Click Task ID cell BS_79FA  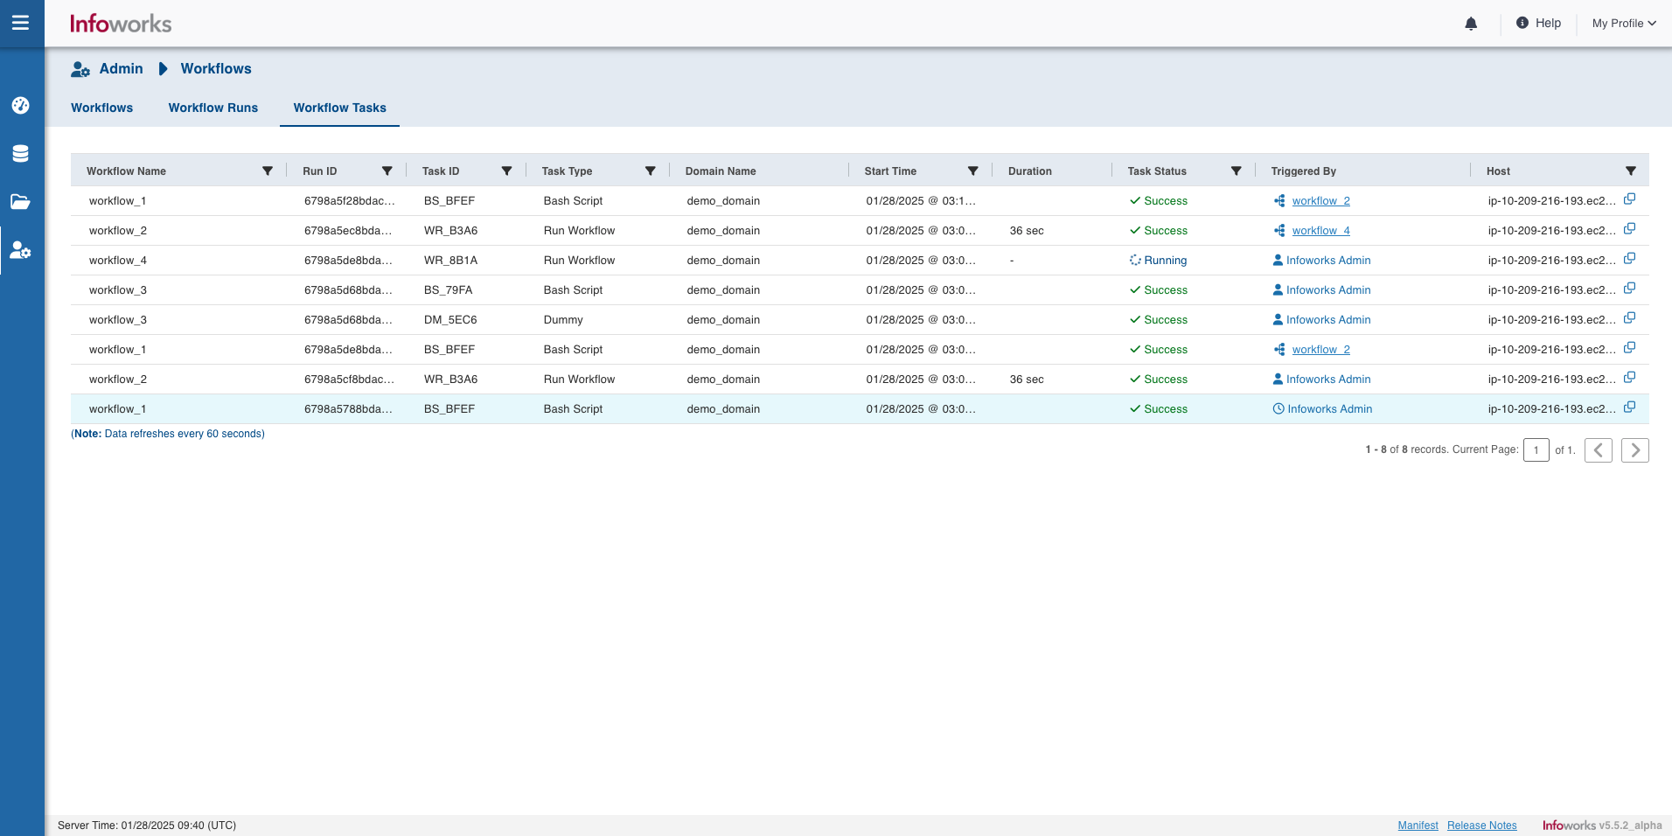449,290
